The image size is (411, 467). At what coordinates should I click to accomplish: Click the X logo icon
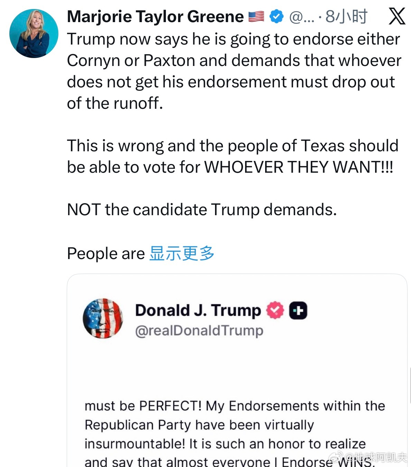click(x=396, y=17)
